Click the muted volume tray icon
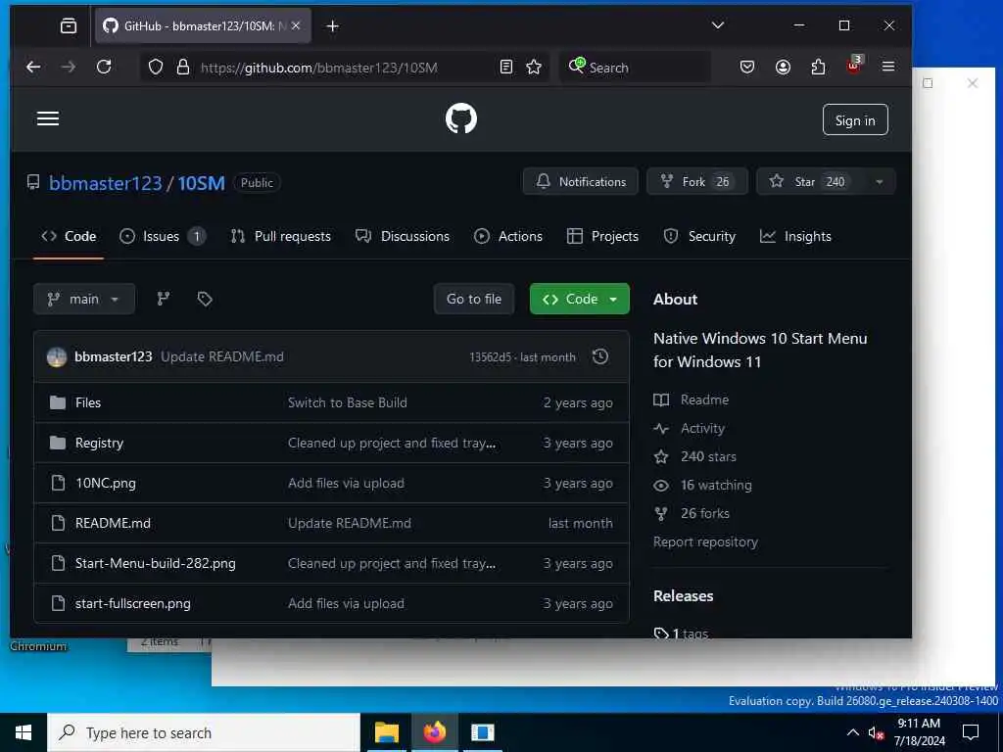This screenshot has width=1003, height=752. pyautogui.click(x=876, y=733)
